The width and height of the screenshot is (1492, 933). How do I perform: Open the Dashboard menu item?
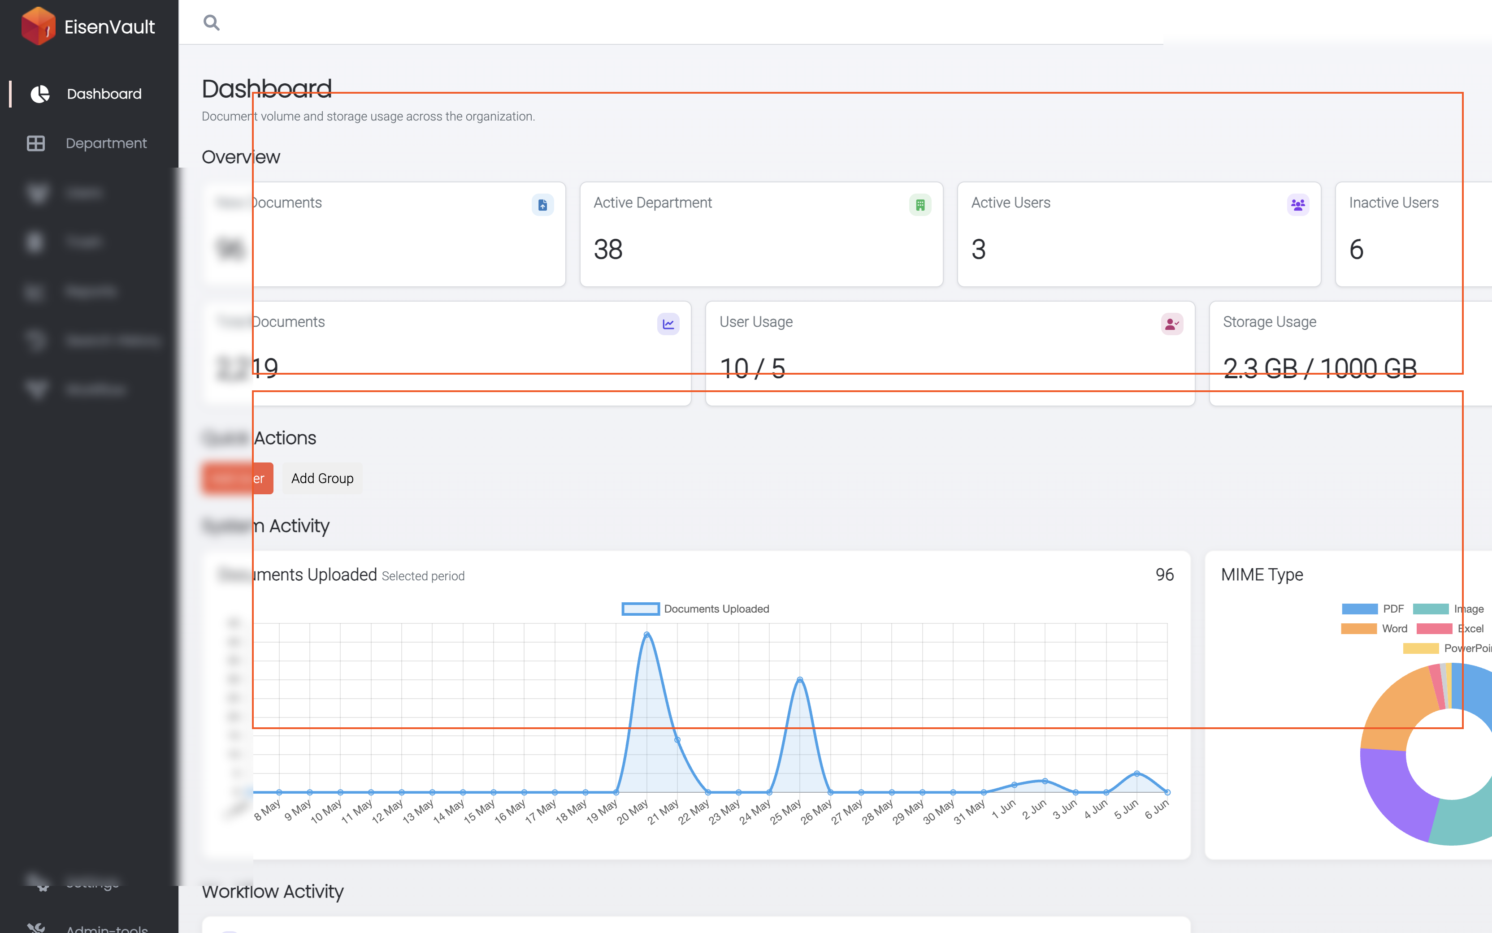click(x=90, y=94)
